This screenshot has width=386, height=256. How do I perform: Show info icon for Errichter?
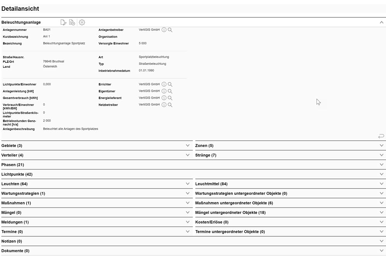pos(164,84)
